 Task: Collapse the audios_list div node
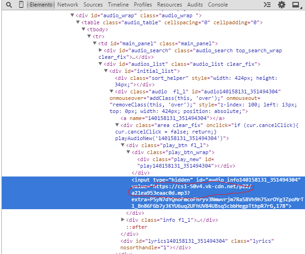100,63
